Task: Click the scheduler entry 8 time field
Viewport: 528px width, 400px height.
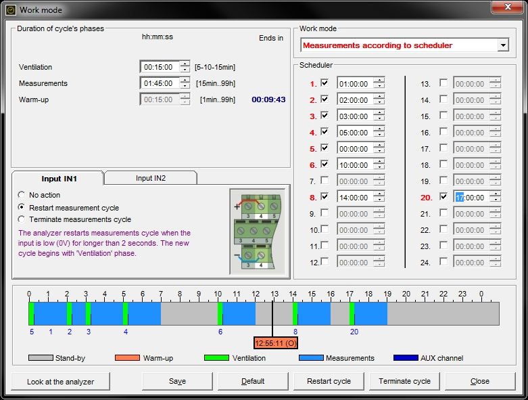Action: [x=354, y=197]
